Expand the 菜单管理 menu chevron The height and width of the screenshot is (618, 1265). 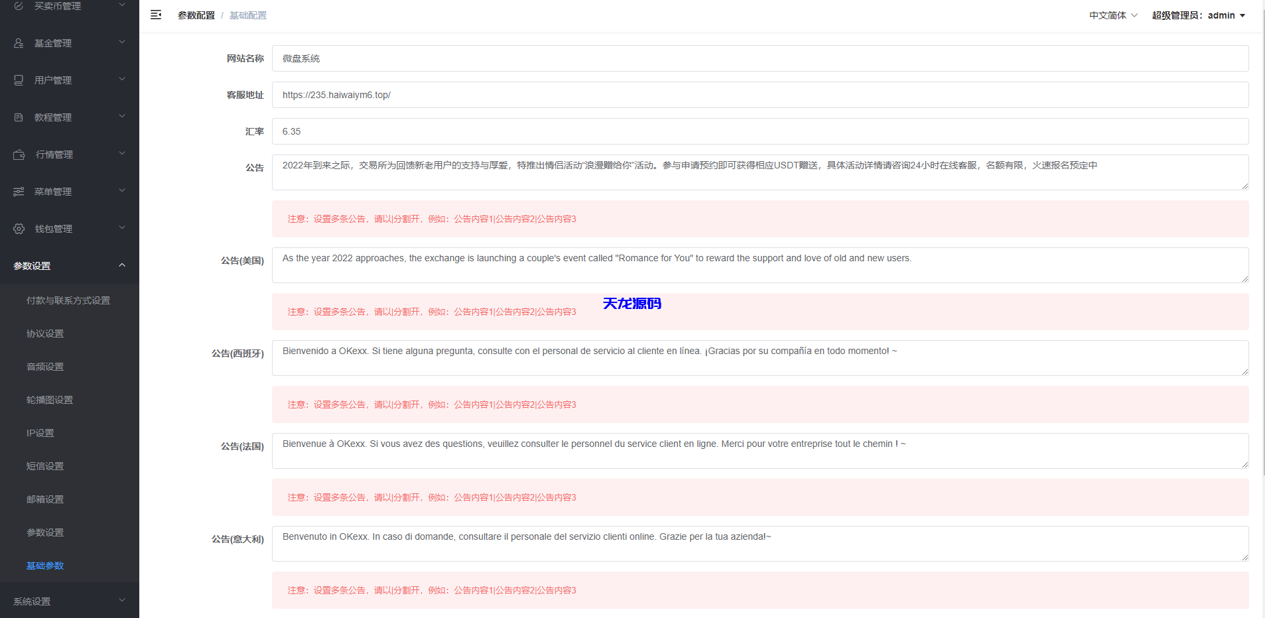[x=122, y=191]
